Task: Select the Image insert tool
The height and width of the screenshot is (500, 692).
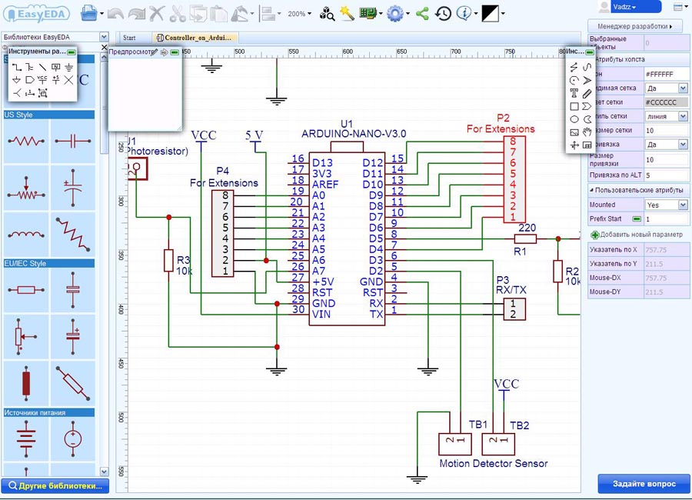Action: click(x=574, y=132)
